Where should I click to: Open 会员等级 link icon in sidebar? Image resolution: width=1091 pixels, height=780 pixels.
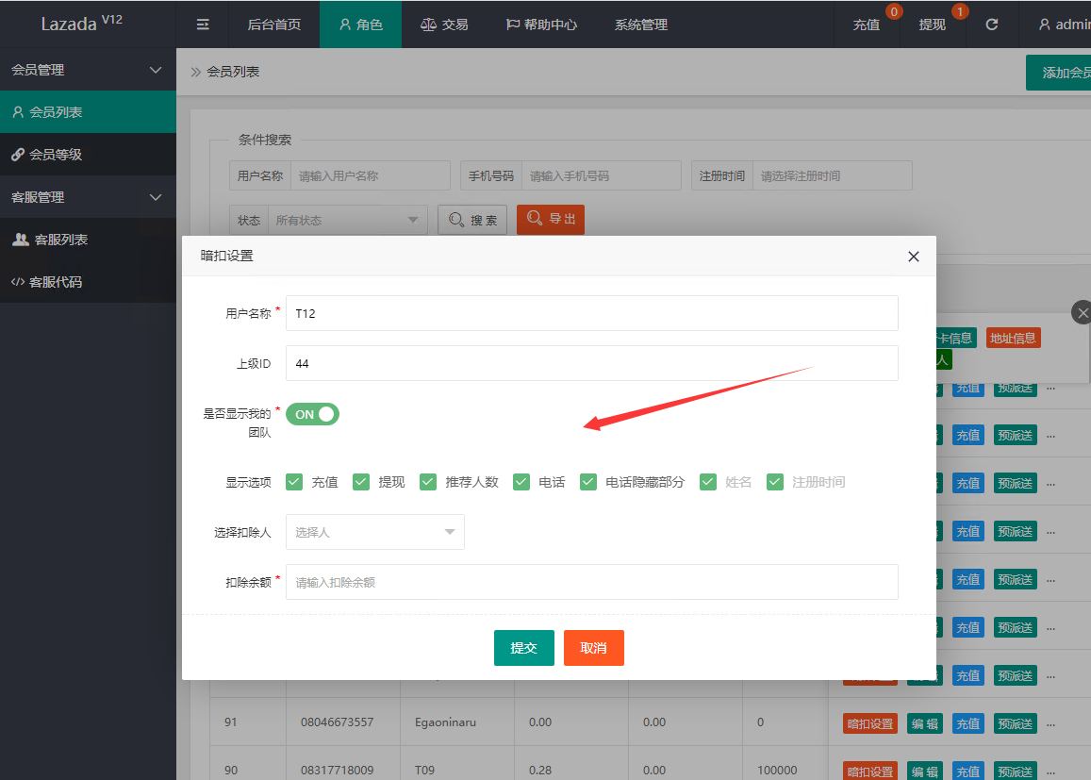point(18,155)
